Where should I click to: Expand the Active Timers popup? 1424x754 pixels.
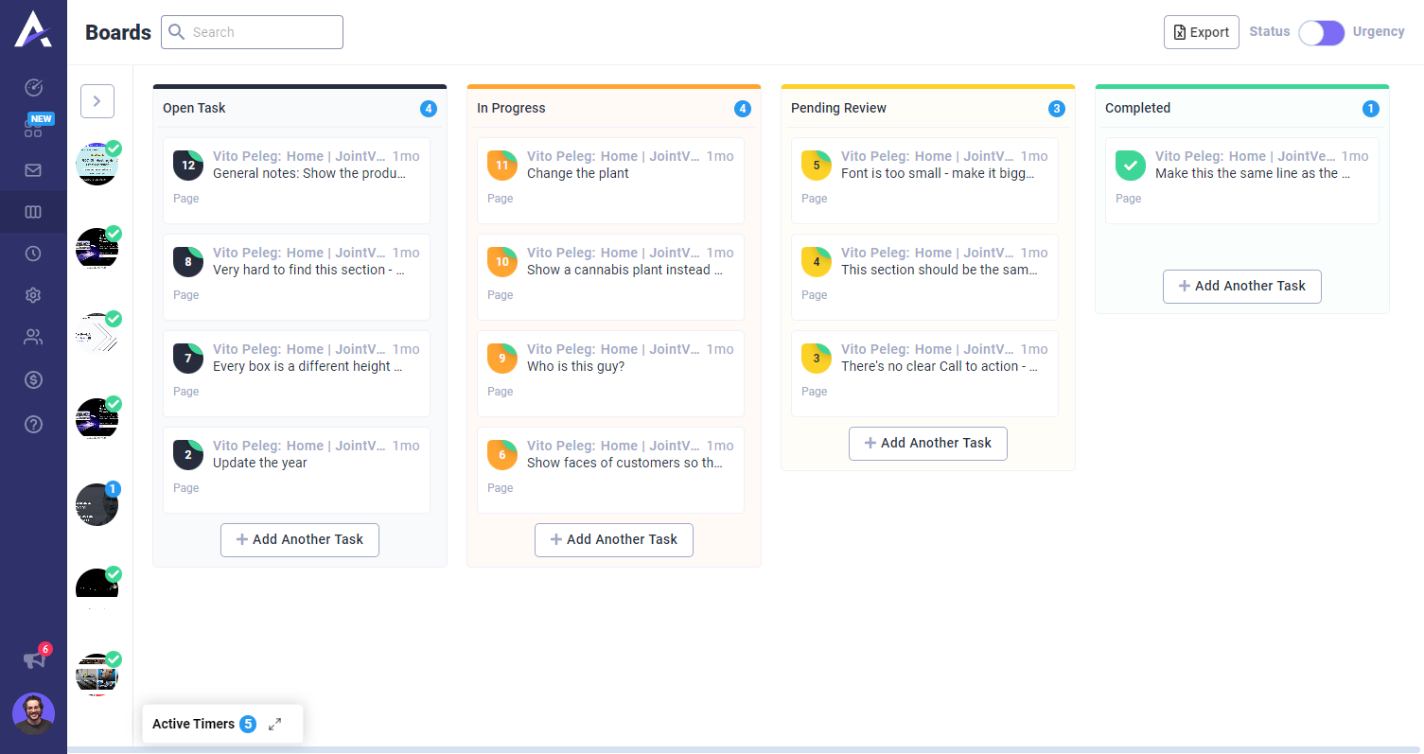click(274, 724)
